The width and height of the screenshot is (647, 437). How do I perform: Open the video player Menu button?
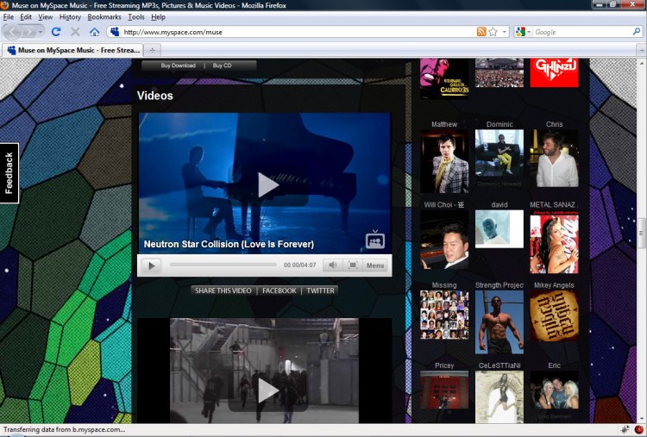375,265
